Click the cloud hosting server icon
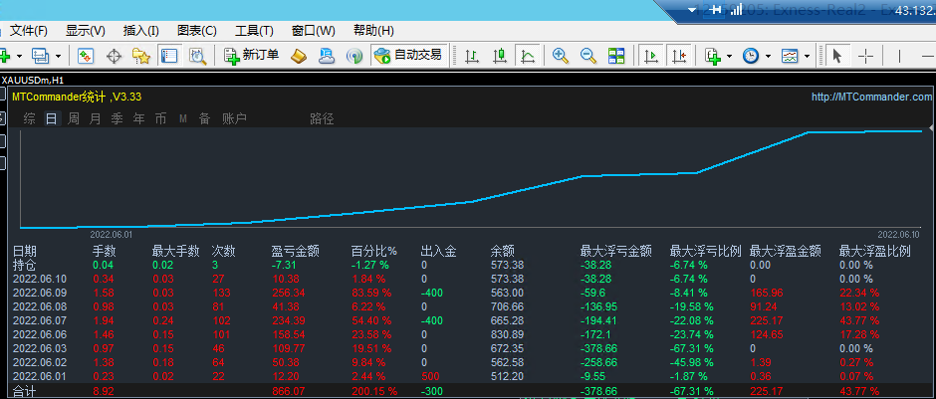 pos(327,56)
